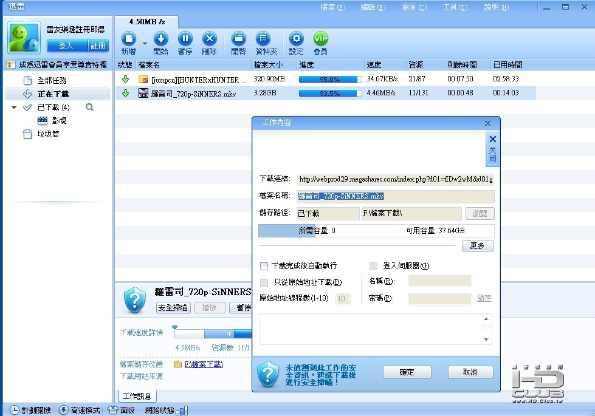Sort by 檔案大小 column header
595x416 pixels.
274,65
